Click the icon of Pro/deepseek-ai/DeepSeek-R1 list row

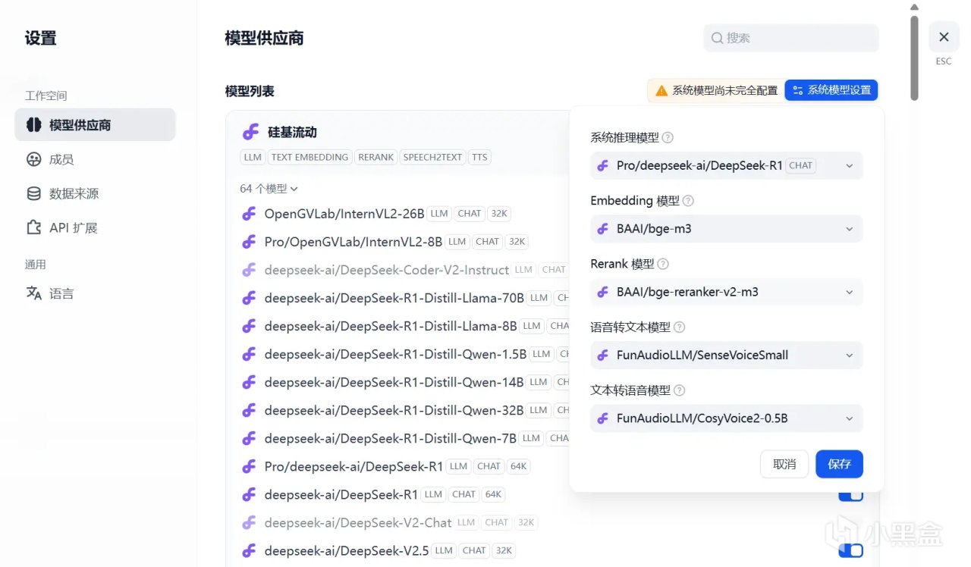(x=249, y=466)
